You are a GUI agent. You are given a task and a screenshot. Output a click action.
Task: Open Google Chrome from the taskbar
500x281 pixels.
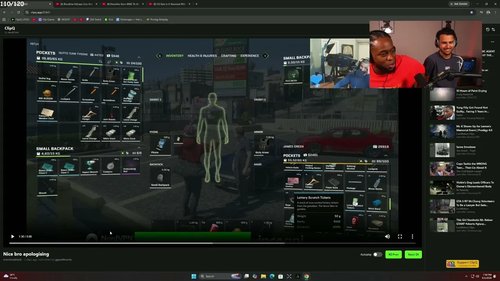306,276
